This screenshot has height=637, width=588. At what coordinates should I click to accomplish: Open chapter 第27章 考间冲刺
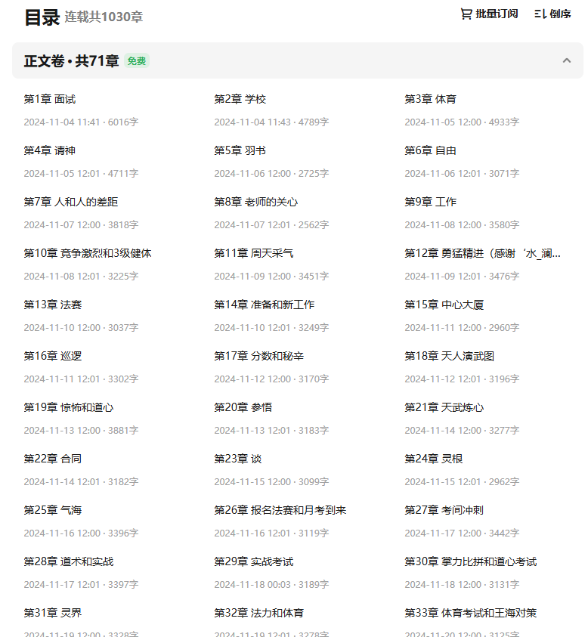pos(444,510)
